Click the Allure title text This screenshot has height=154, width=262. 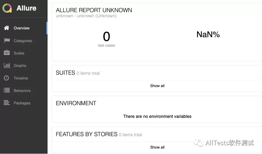(x=26, y=8)
